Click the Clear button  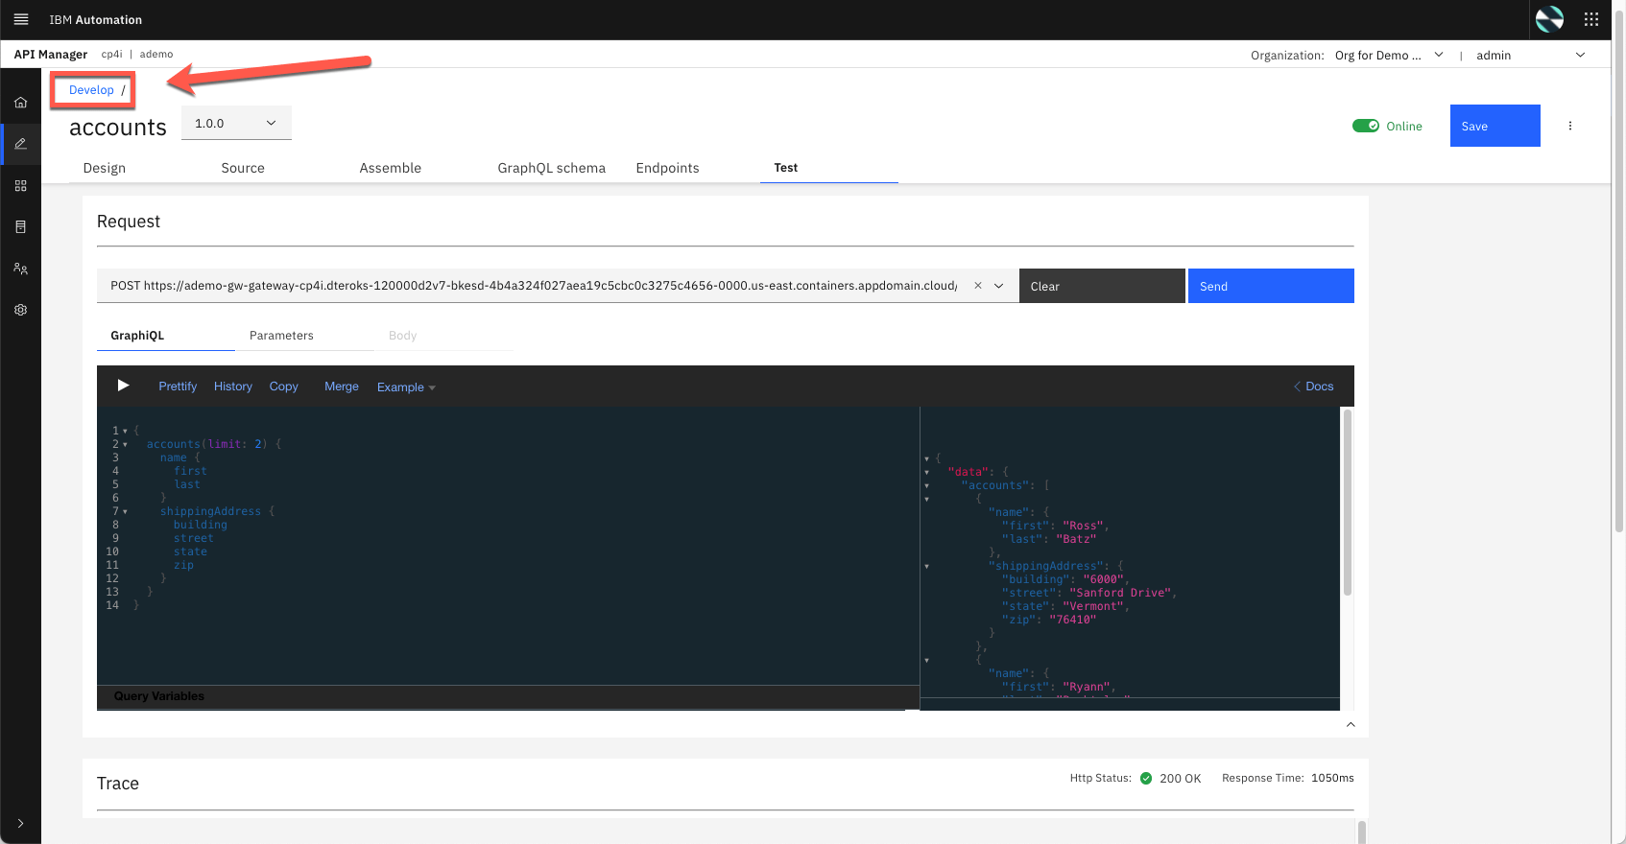tap(1102, 286)
